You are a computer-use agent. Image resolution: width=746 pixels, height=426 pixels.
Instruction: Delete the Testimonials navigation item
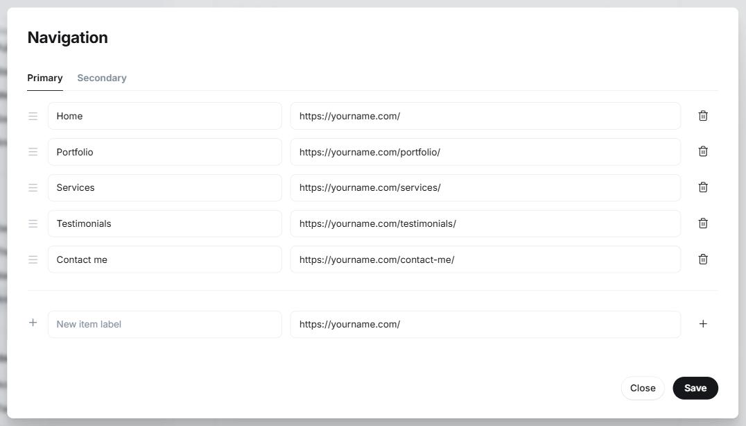click(x=703, y=223)
